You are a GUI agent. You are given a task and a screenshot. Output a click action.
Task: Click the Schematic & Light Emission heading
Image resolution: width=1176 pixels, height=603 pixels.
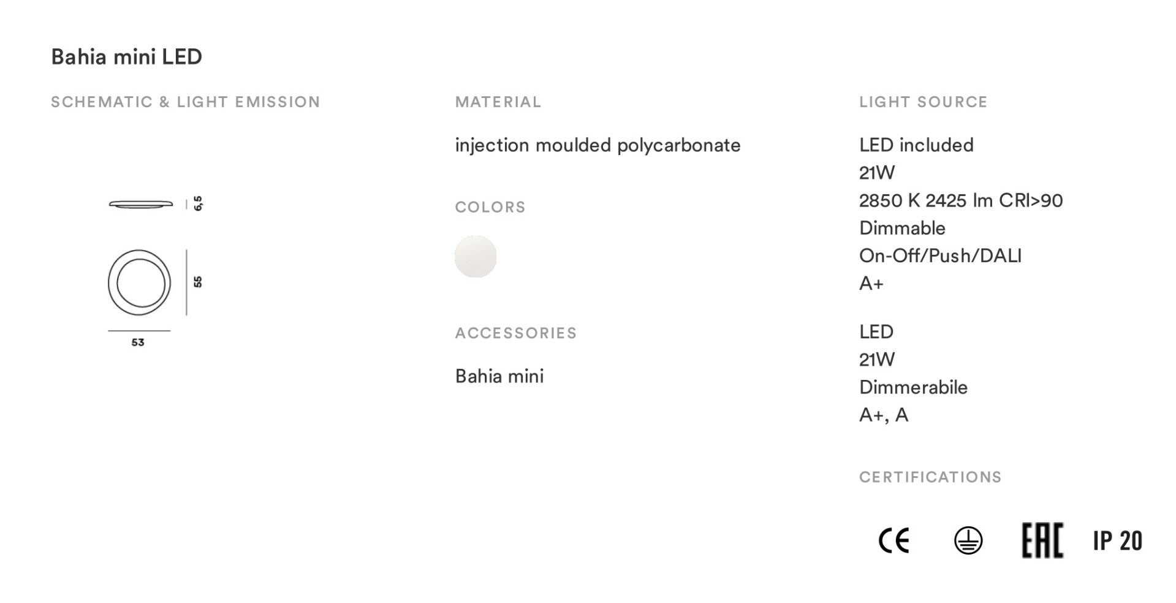185,102
